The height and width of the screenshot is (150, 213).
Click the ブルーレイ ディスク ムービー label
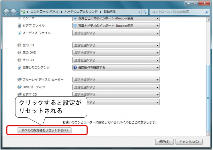click(43, 80)
